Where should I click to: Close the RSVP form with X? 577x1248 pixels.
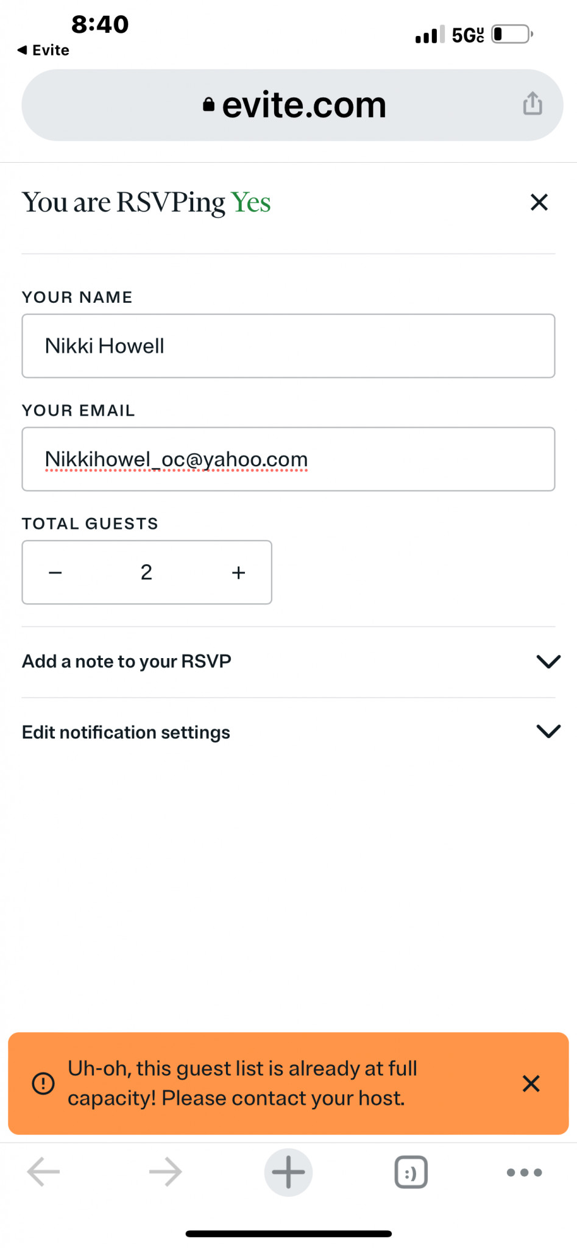539,202
